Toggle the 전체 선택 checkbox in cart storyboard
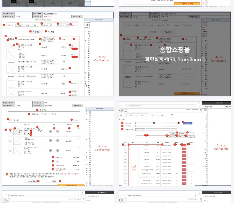Screen dimensions: 234x203 10,120
